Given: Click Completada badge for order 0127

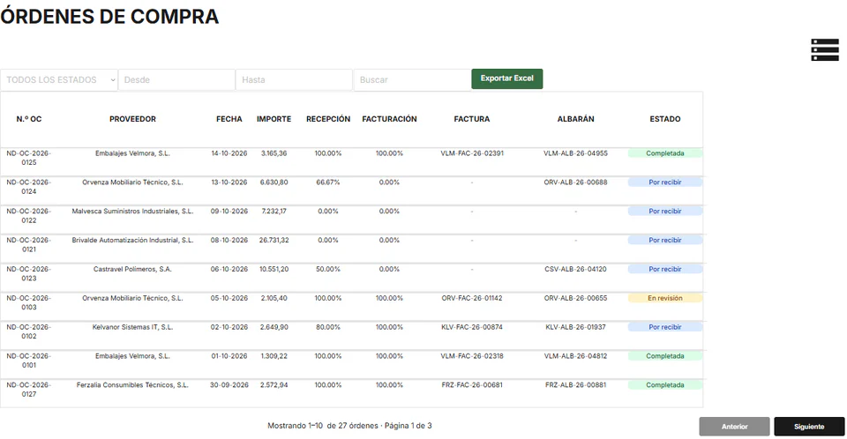Looking at the screenshot, I should coord(665,385).
